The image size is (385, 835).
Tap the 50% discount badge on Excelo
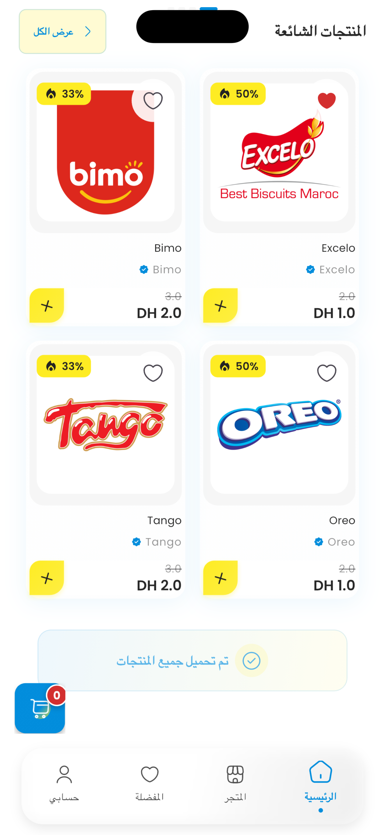tap(238, 94)
